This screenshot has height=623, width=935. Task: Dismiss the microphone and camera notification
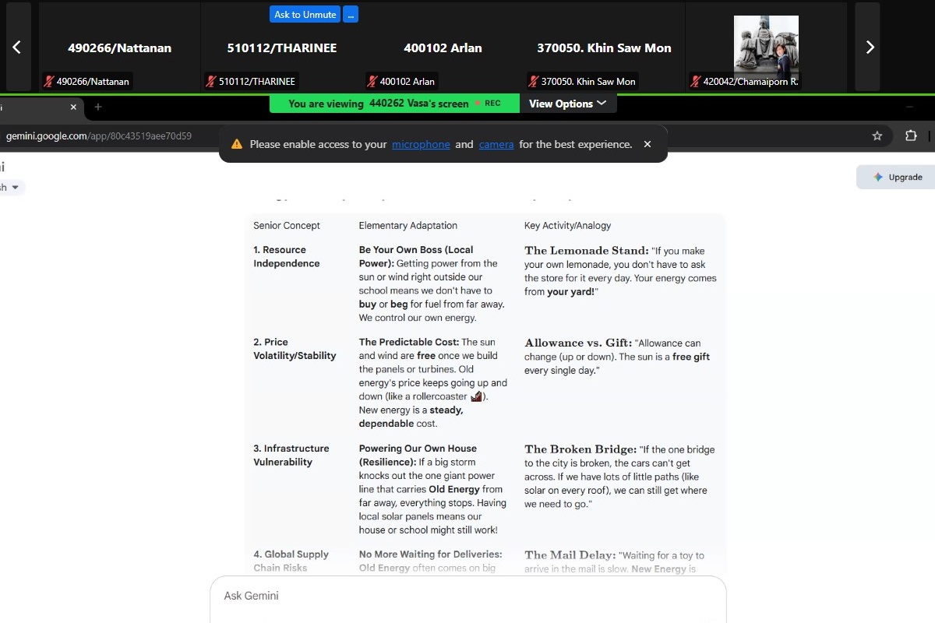[x=647, y=144]
